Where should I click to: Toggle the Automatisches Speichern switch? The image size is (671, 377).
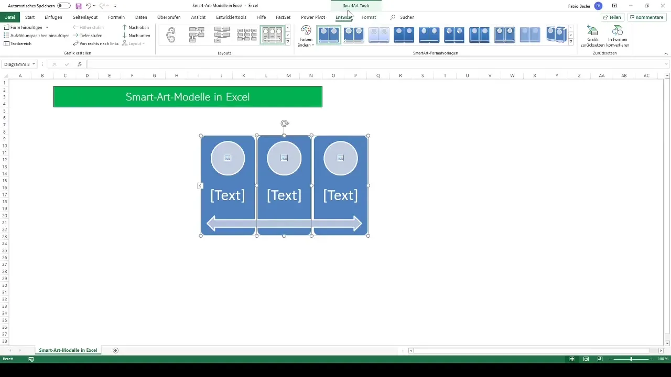64,6
